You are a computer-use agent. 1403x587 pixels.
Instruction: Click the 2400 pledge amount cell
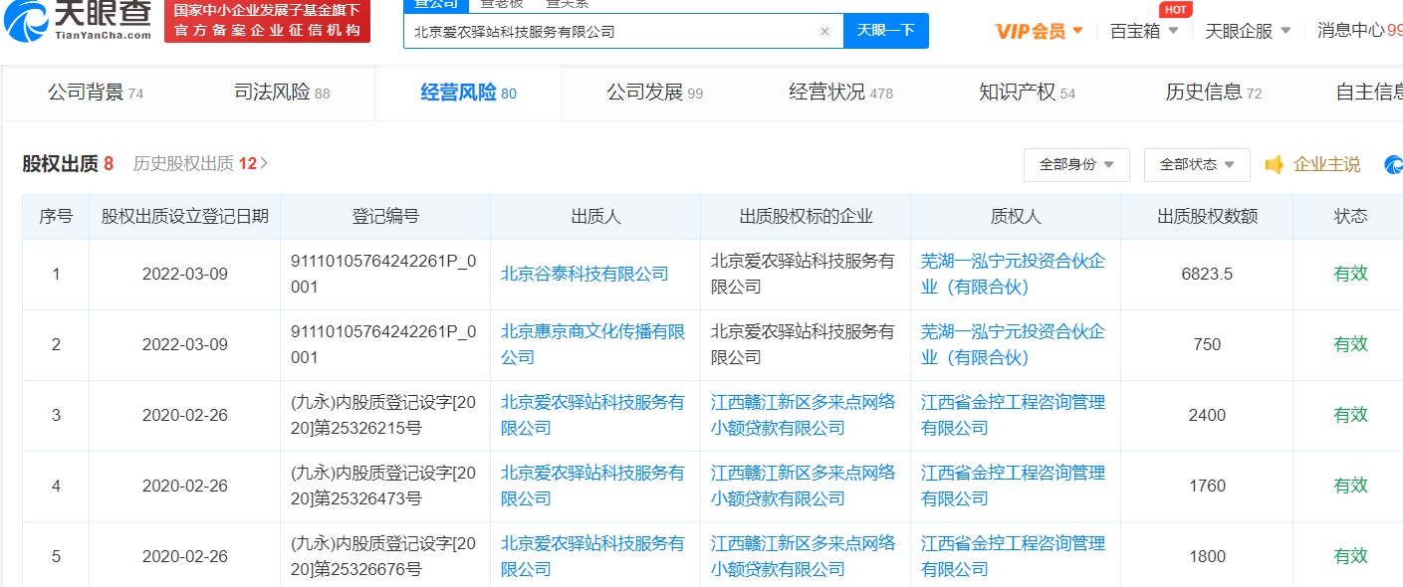point(1207,415)
